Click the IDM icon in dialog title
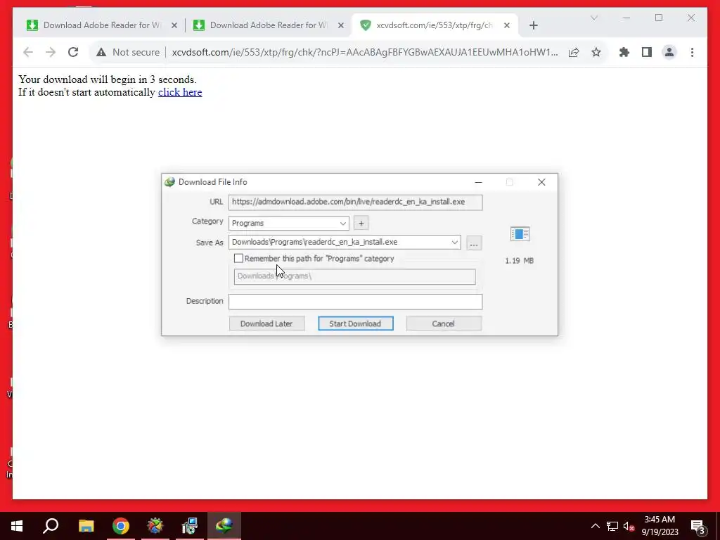Screen dimensions: 720x540 (x=169, y=182)
